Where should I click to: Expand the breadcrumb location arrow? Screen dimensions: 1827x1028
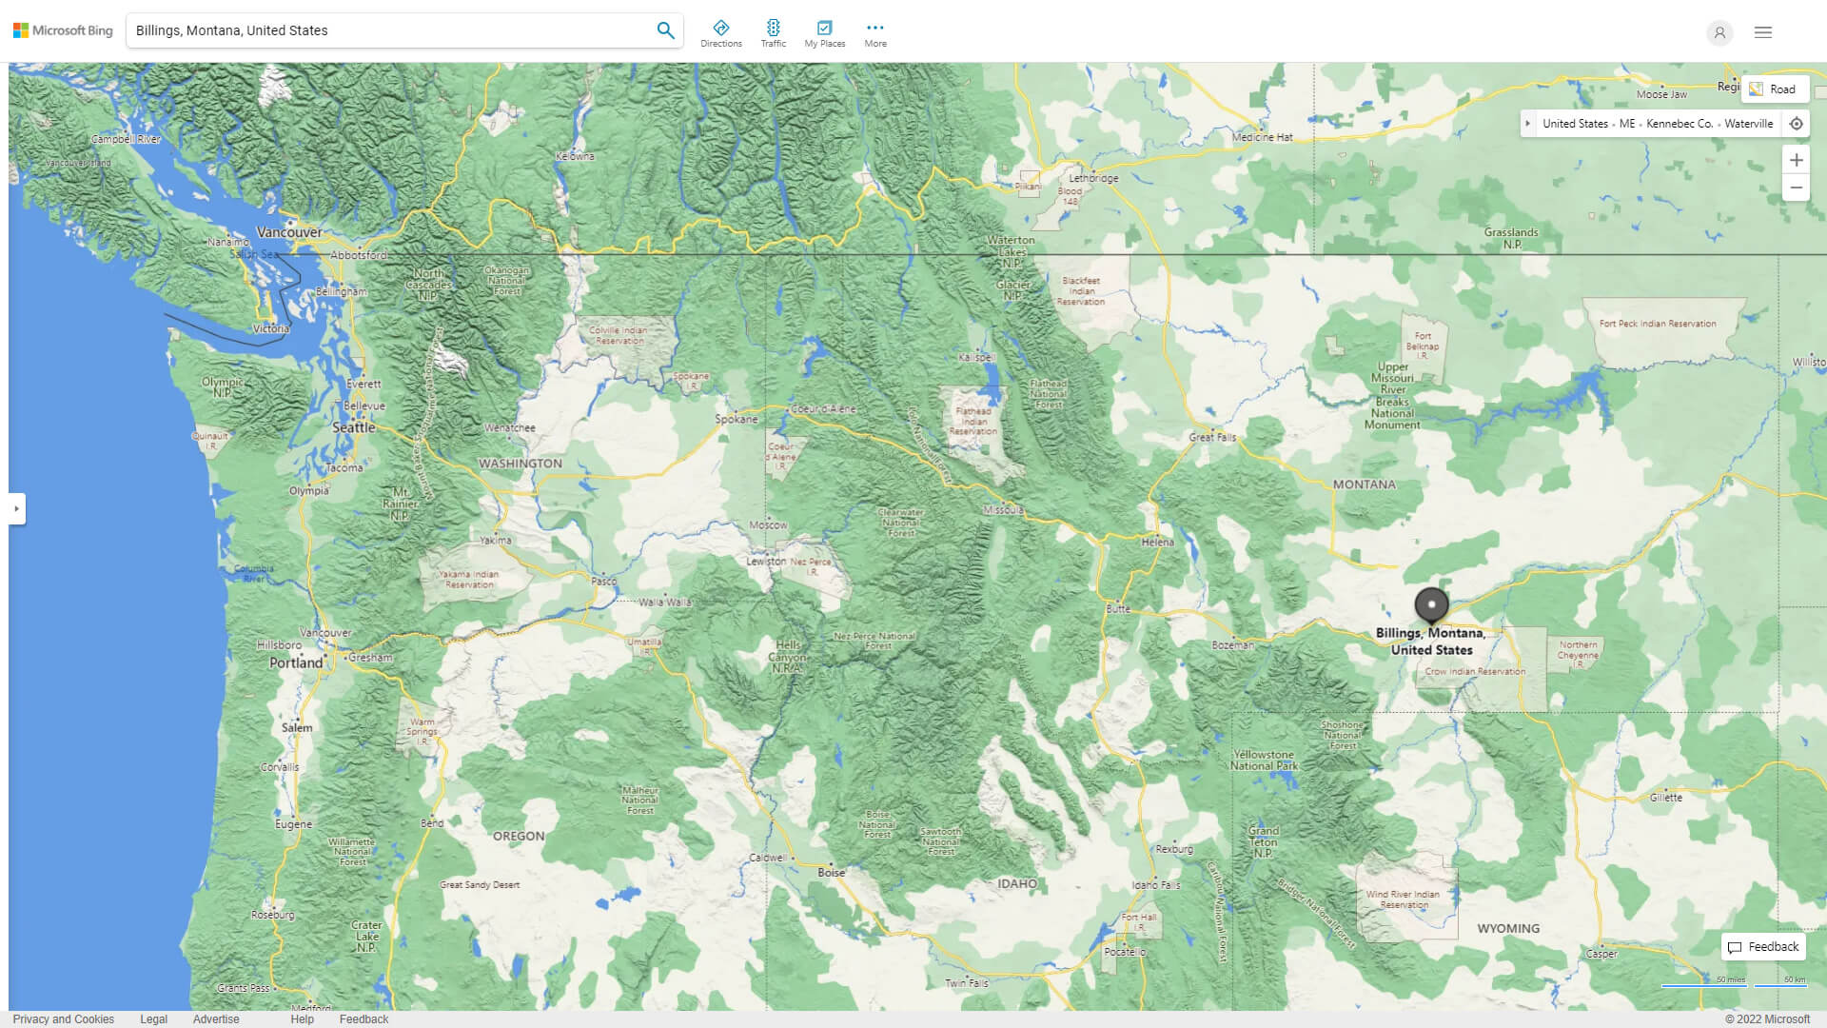(1527, 124)
